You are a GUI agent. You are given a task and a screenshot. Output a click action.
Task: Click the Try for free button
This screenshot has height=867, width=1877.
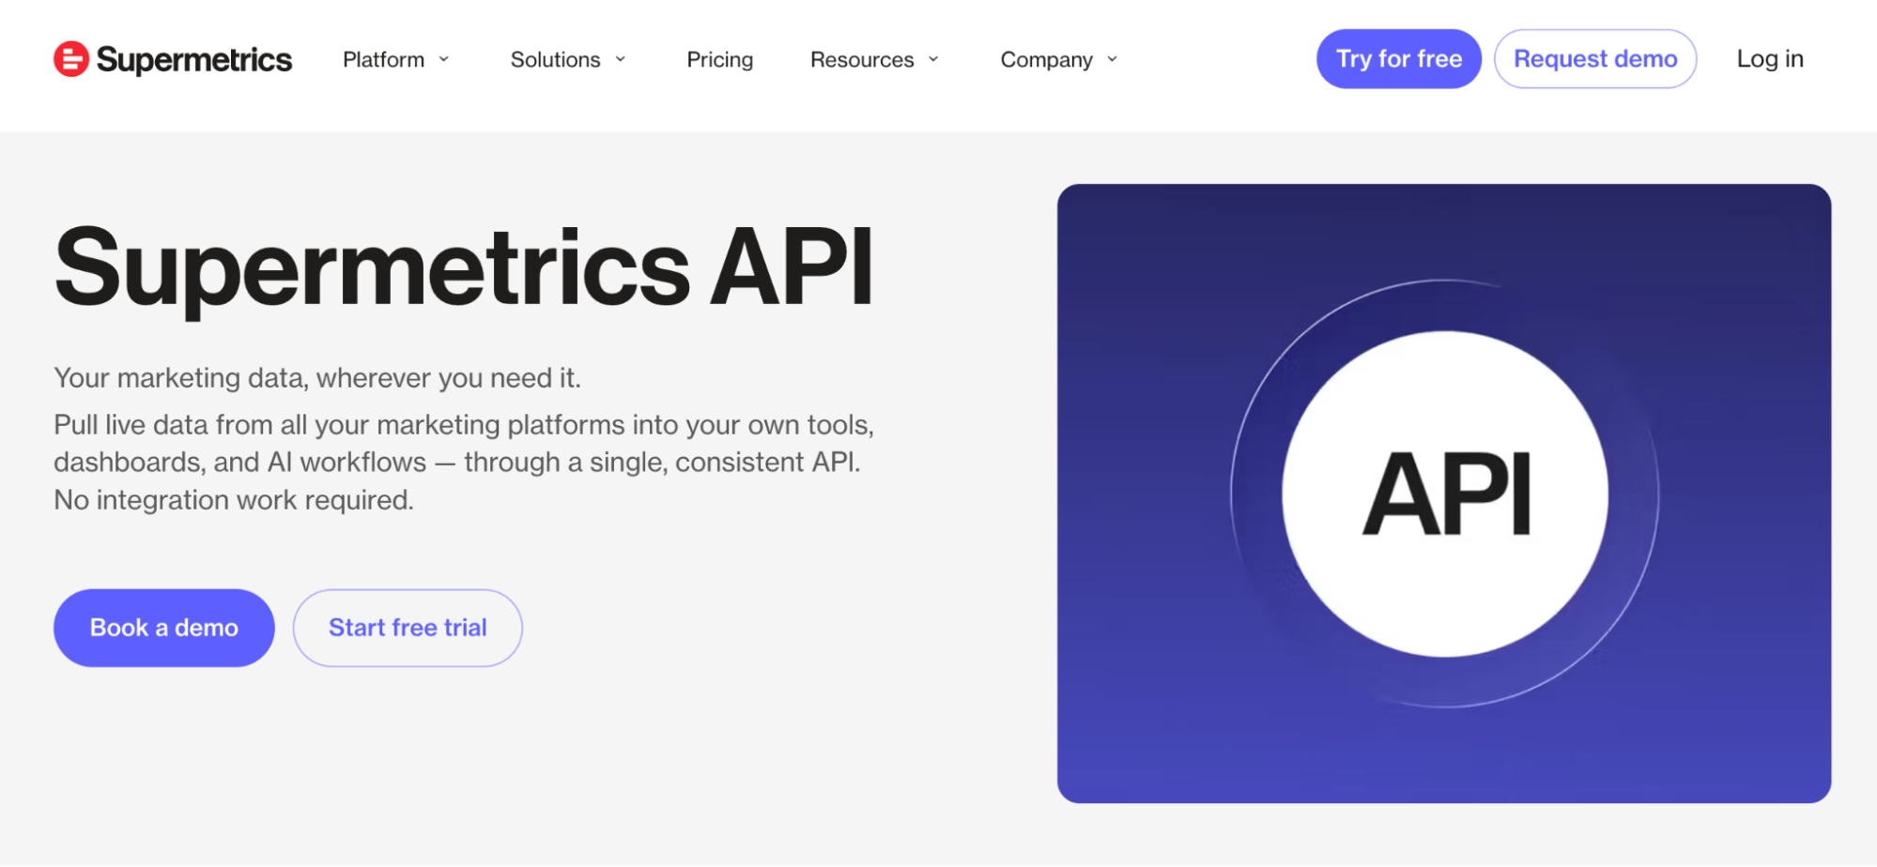pos(1399,59)
